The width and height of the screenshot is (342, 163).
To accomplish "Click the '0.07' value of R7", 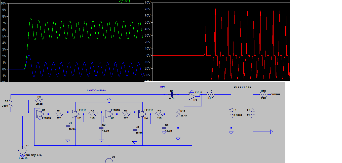I will tap(210, 98).
